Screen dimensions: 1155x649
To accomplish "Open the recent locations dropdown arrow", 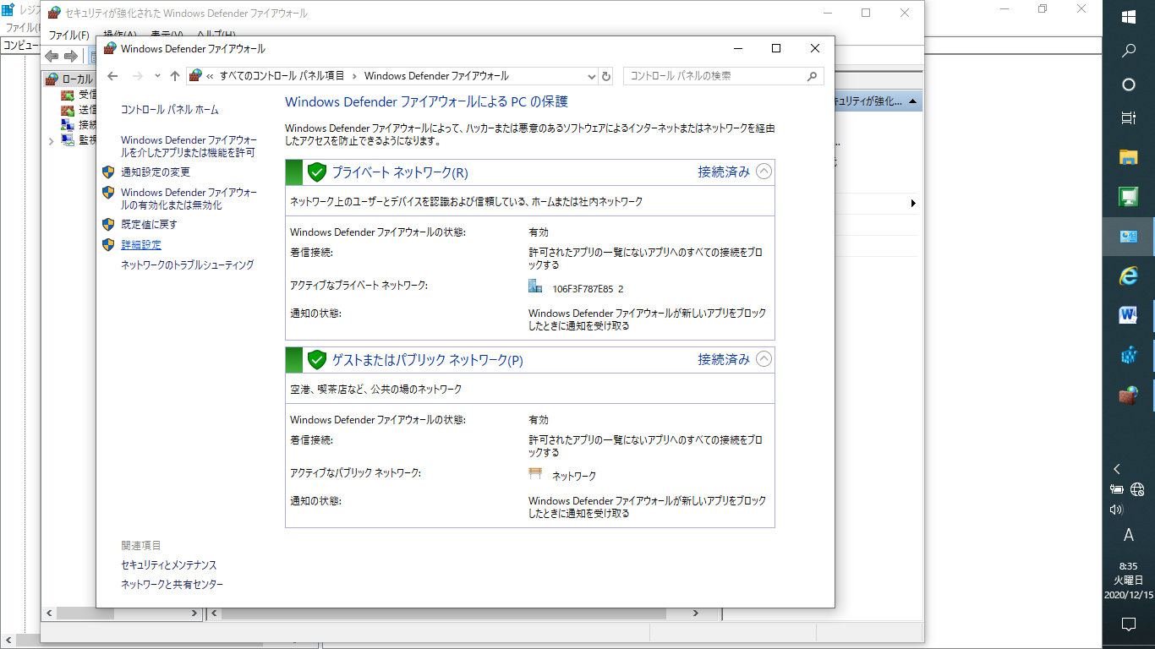I will coord(157,76).
